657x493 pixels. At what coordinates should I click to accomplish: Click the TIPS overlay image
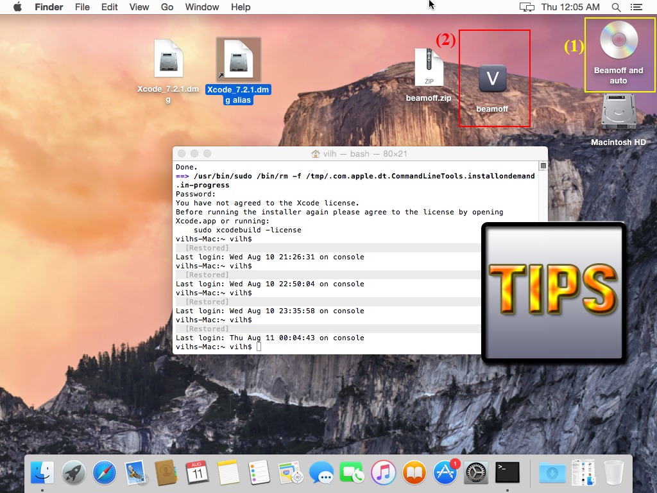tap(554, 293)
